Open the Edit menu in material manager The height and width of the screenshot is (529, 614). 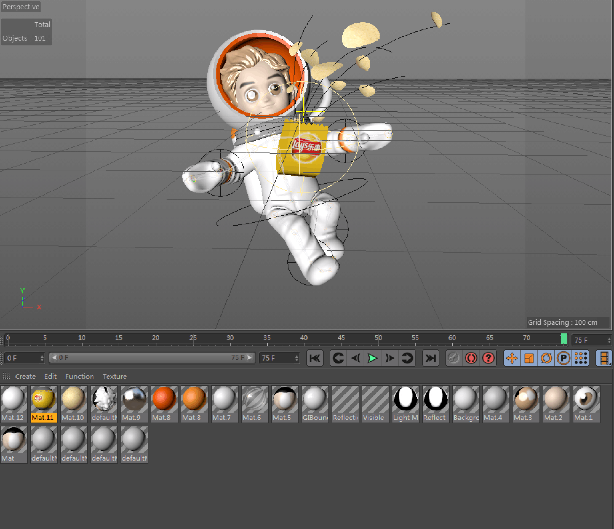51,376
